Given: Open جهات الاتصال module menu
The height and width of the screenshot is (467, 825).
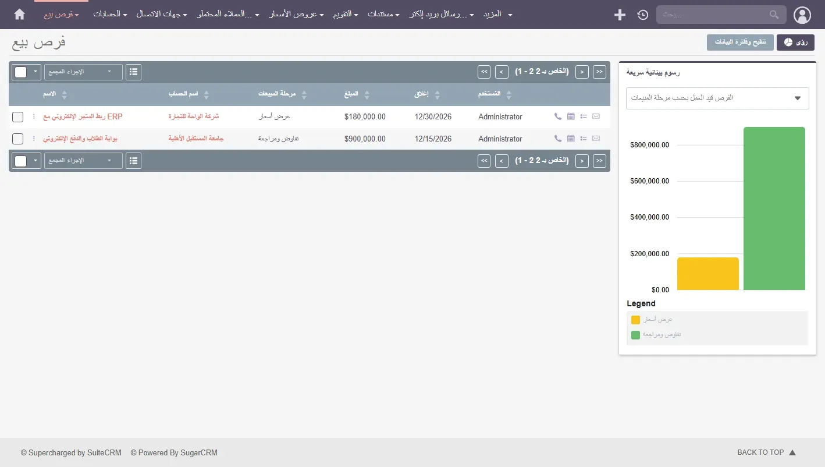Looking at the screenshot, I should (x=162, y=14).
